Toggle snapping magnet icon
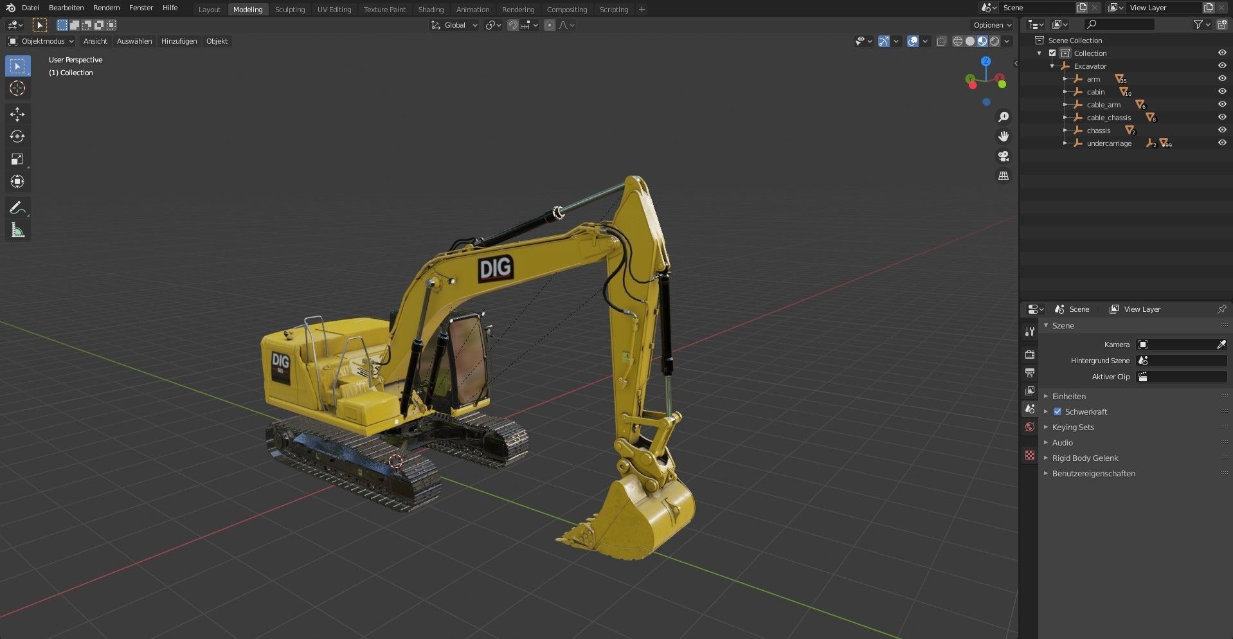 pos(512,25)
